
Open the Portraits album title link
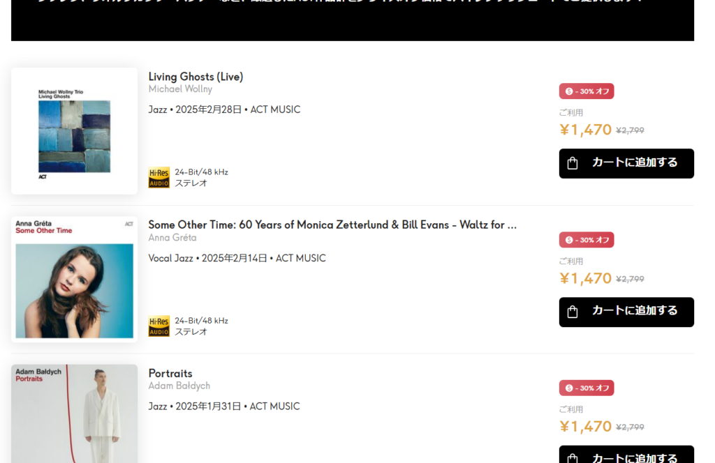(x=170, y=373)
